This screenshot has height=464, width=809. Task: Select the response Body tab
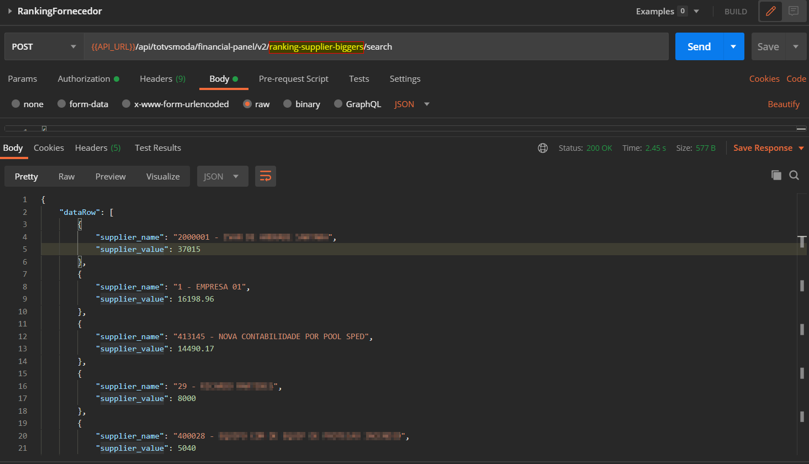13,148
